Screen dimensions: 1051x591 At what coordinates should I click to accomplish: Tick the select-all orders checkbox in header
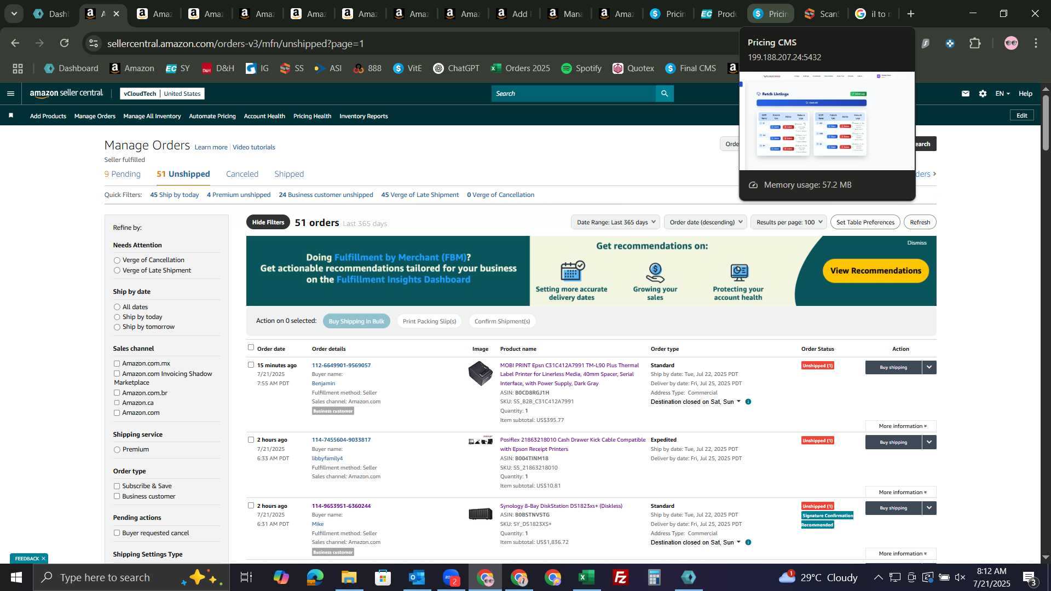(x=251, y=347)
